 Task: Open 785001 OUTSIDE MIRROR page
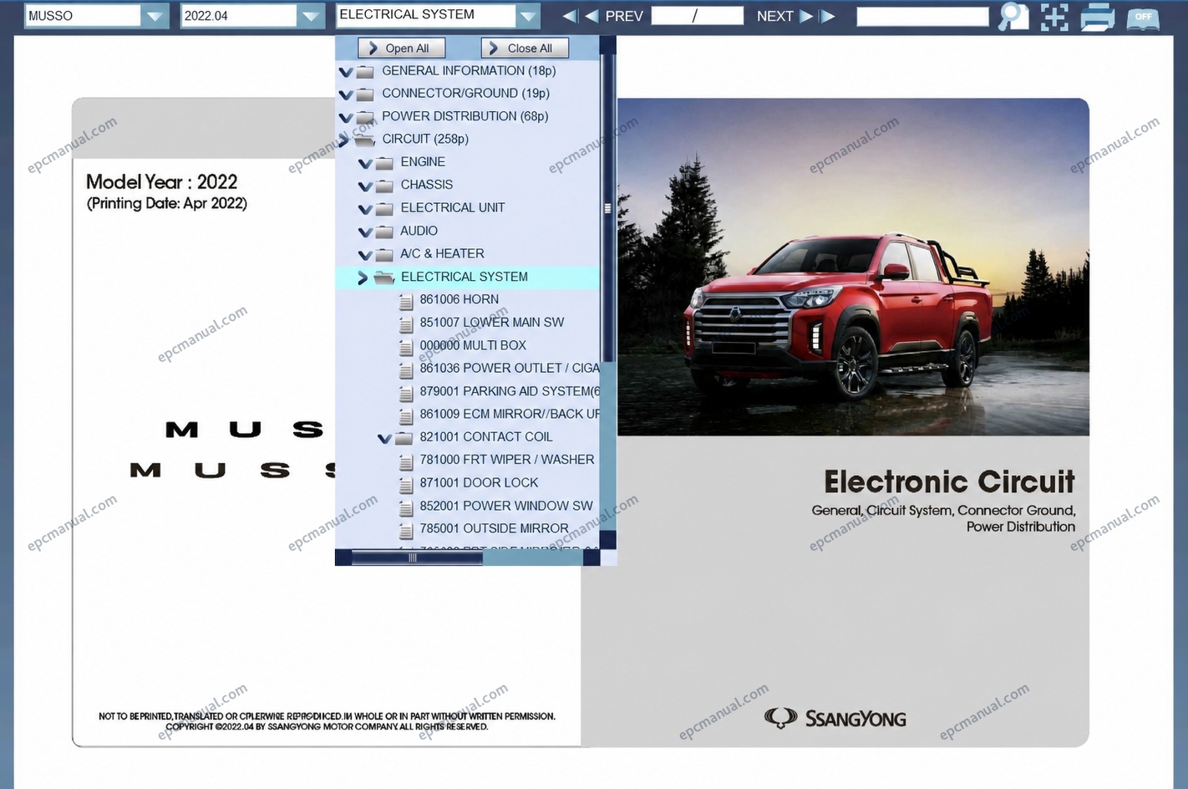(494, 529)
